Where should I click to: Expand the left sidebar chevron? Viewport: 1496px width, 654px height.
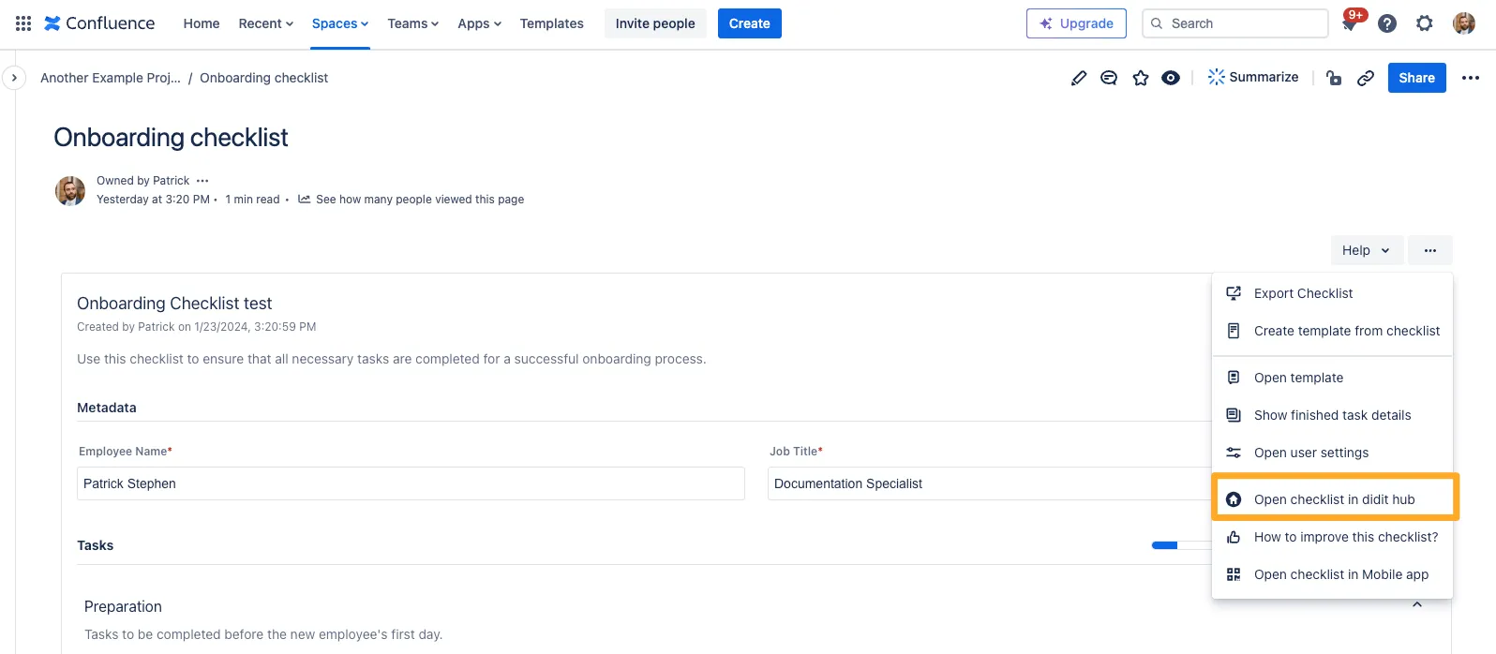coord(14,78)
